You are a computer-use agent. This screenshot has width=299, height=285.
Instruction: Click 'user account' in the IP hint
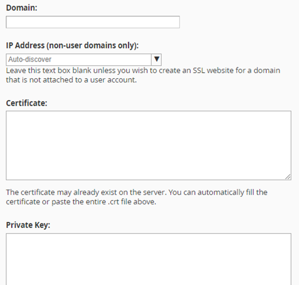click(113, 80)
